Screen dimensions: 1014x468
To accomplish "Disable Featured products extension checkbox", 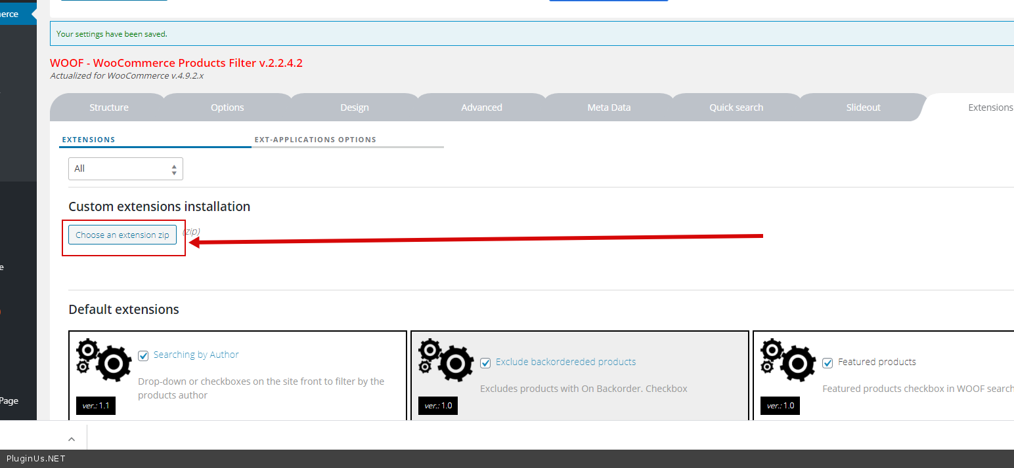I will tap(827, 363).
